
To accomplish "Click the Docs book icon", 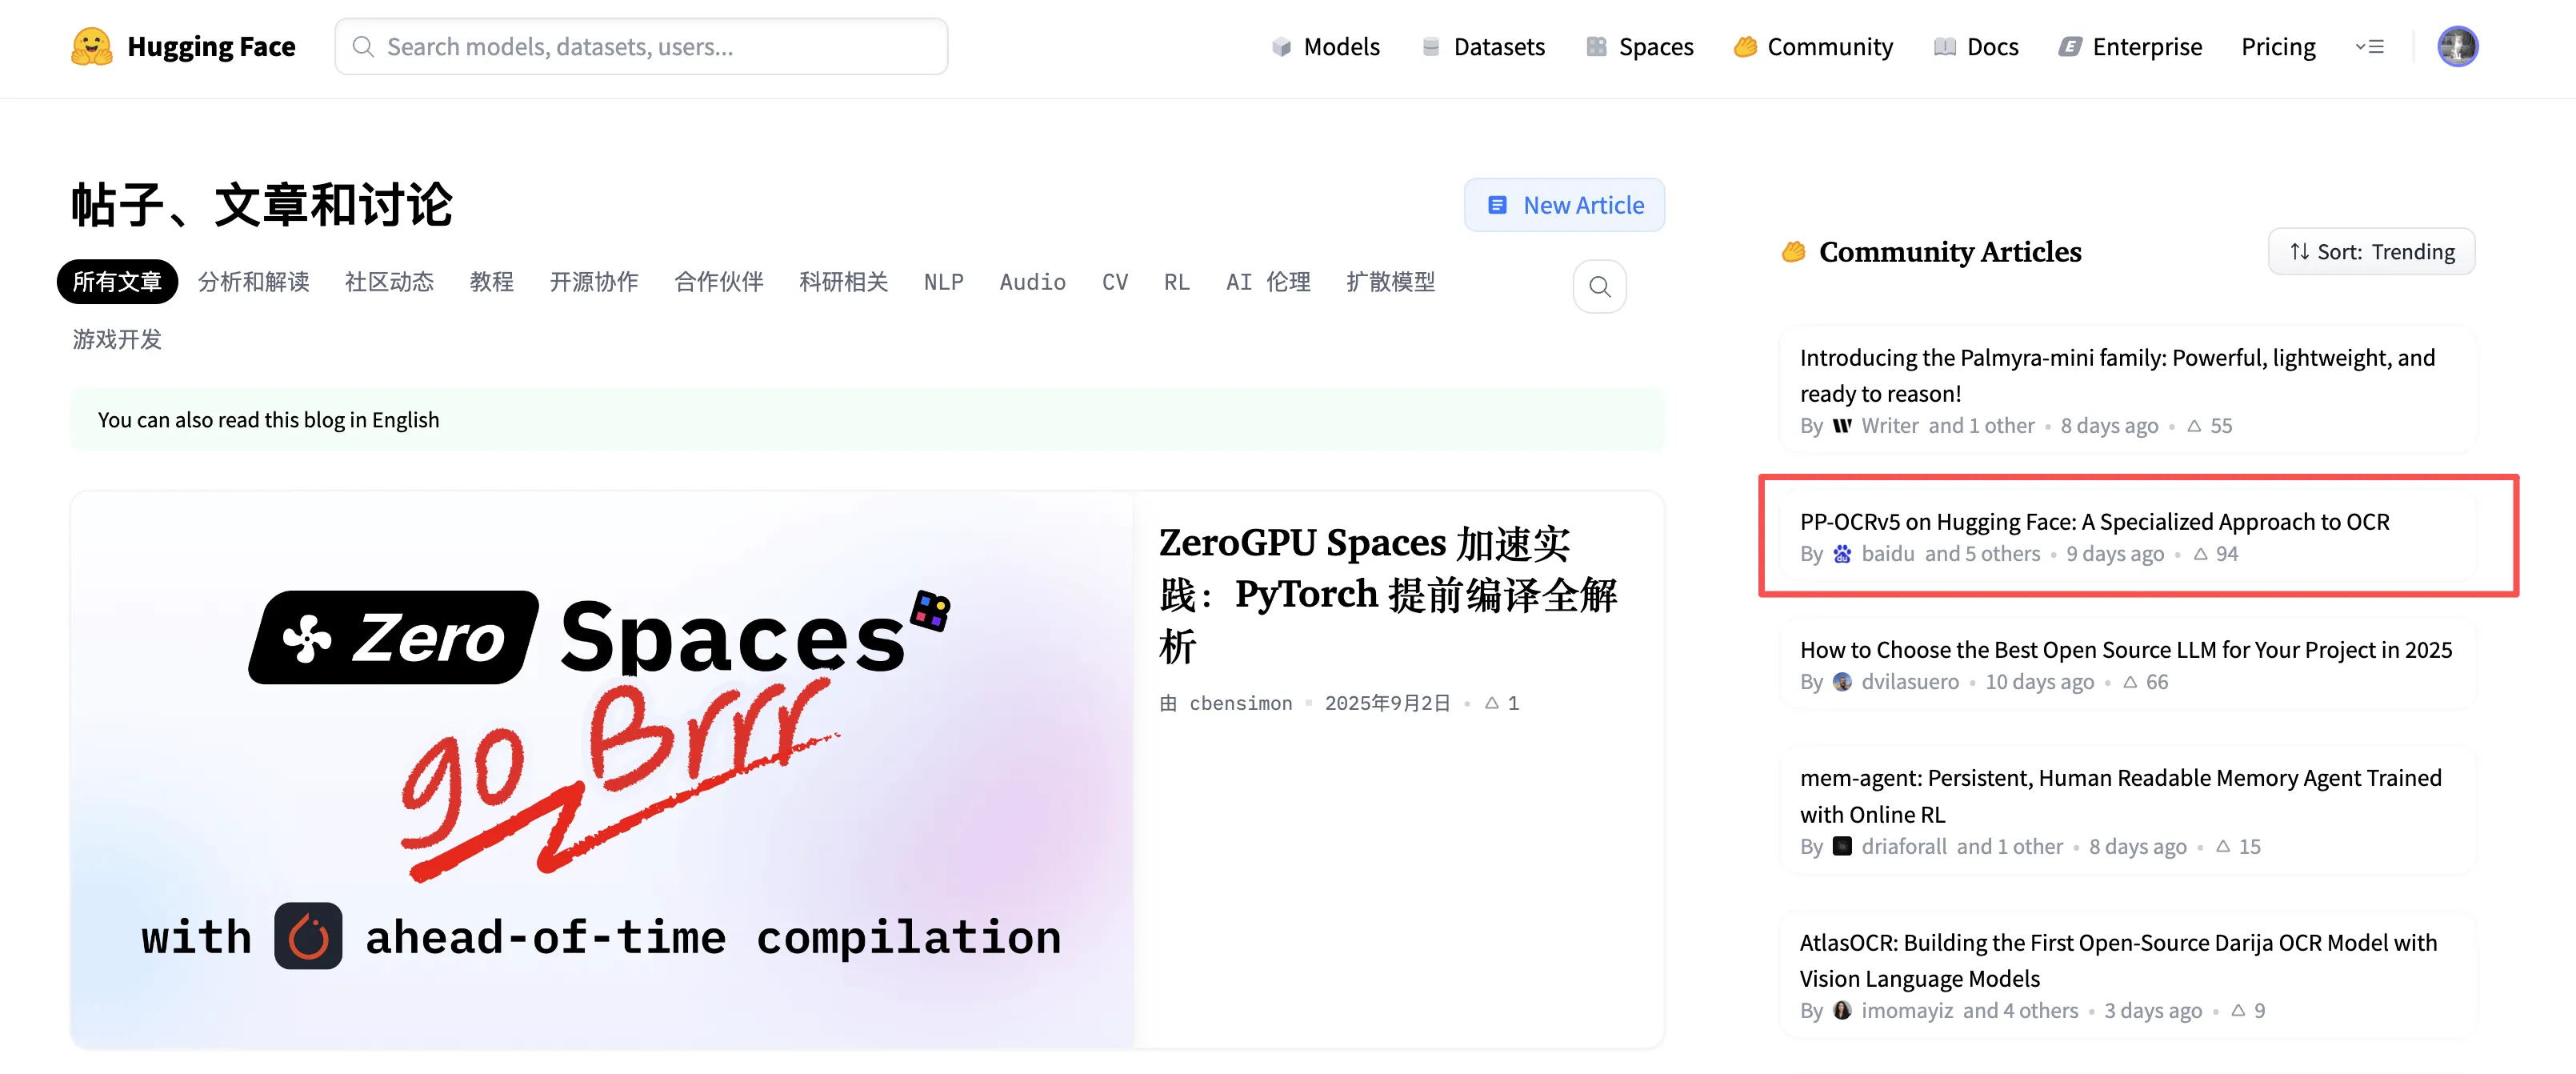I will pos(1942,46).
